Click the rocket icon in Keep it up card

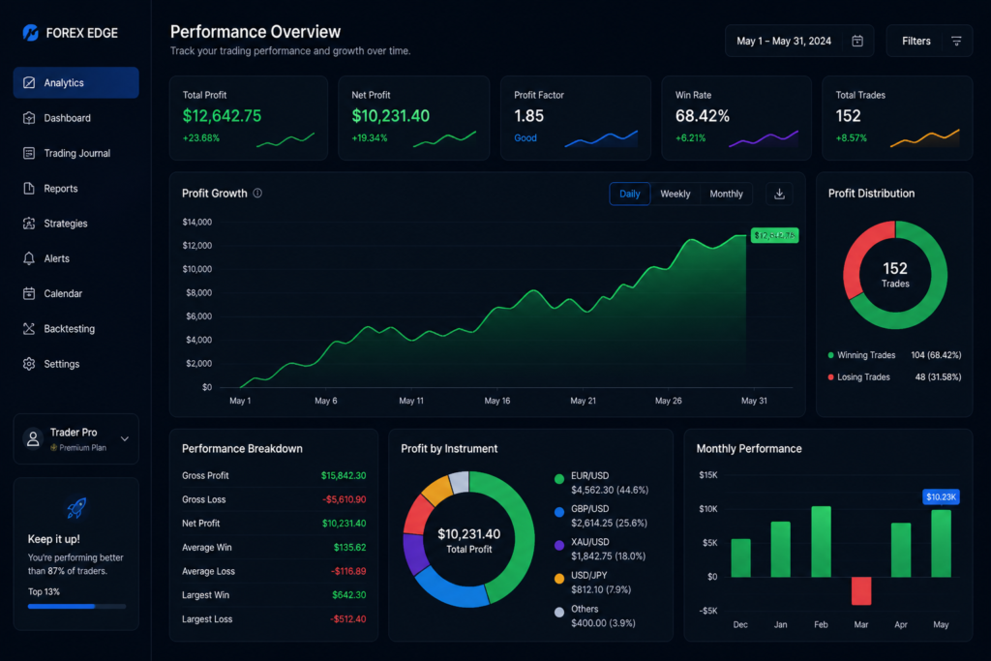[x=76, y=508]
